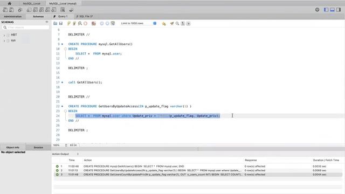Collapse the BEGIN block of GetAllUsers

coord(65,49)
